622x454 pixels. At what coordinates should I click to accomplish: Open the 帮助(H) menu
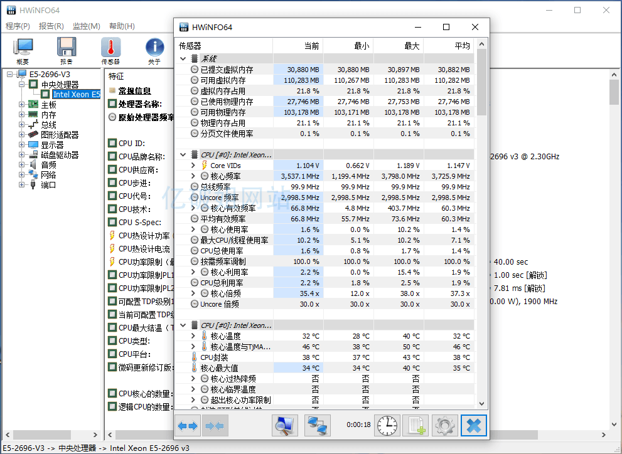(122, 26)
